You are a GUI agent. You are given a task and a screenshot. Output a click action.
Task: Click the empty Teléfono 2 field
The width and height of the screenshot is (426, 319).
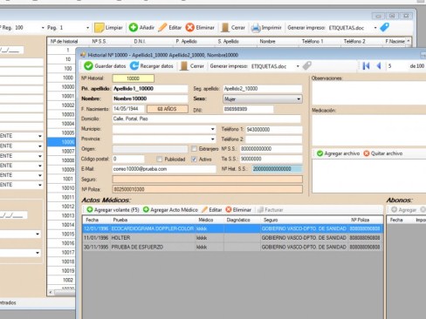[274, 139]
